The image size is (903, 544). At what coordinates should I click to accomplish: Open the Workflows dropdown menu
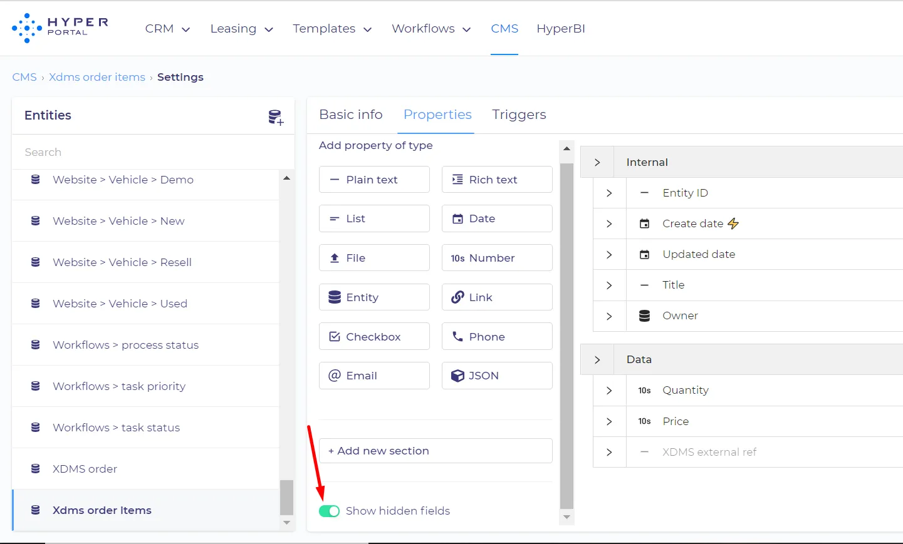[431, 29]
